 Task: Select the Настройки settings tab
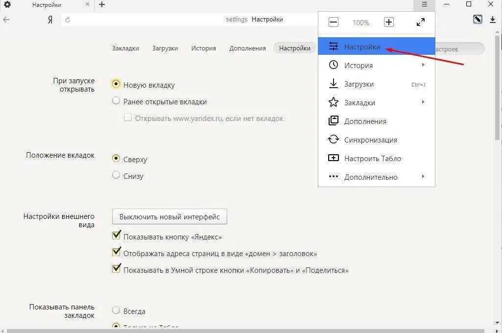tap(294, 48)
